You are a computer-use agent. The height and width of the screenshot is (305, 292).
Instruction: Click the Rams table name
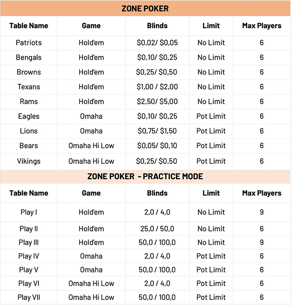coord(29,101)
